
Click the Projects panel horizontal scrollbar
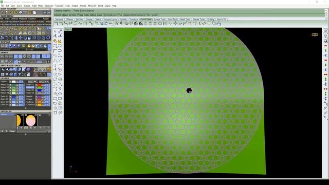33,132
